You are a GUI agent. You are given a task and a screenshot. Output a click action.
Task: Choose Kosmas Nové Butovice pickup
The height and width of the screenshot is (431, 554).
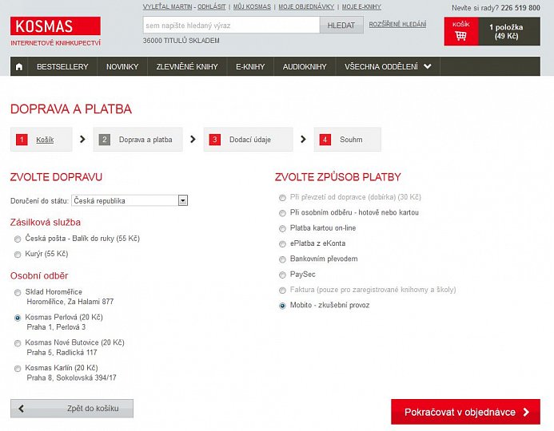coord(18,343)
